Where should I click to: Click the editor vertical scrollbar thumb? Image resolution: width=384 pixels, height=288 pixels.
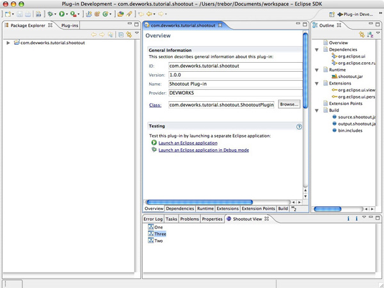click(x=305, y=70)
